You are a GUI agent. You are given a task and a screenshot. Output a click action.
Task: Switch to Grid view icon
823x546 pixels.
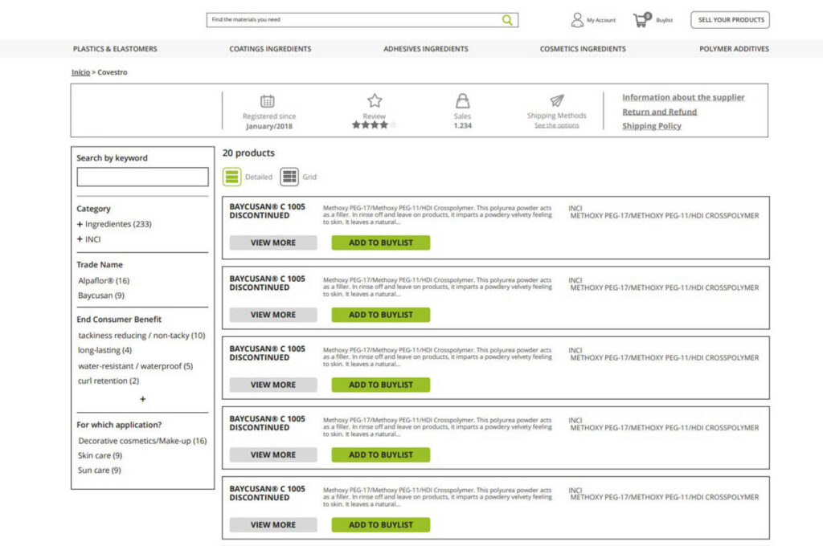289,177
